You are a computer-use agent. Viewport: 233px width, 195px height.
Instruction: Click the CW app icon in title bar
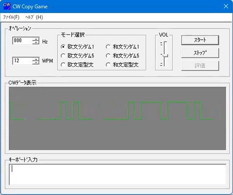click(7, 6)
